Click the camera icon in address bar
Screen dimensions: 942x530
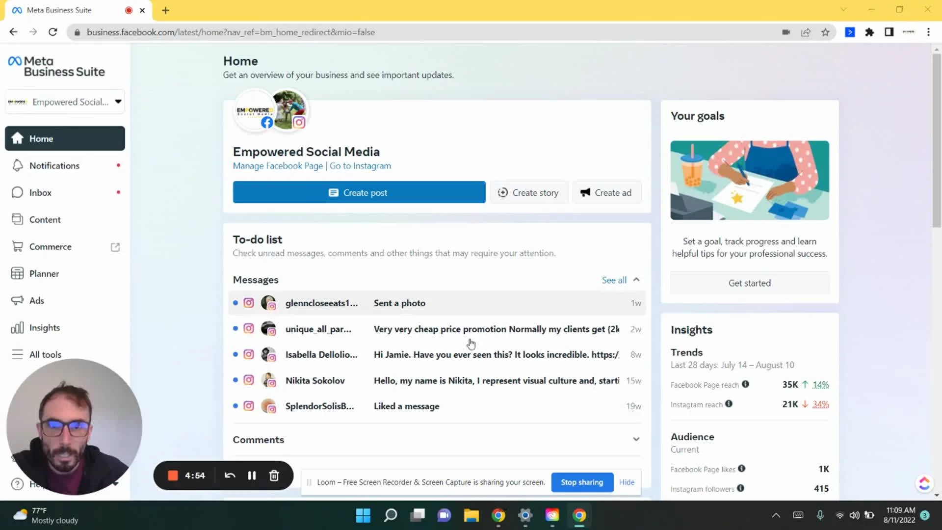pyautogui.click(x=786, y=32)
